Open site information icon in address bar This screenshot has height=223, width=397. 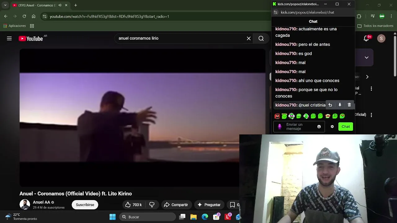coord(45,16)
